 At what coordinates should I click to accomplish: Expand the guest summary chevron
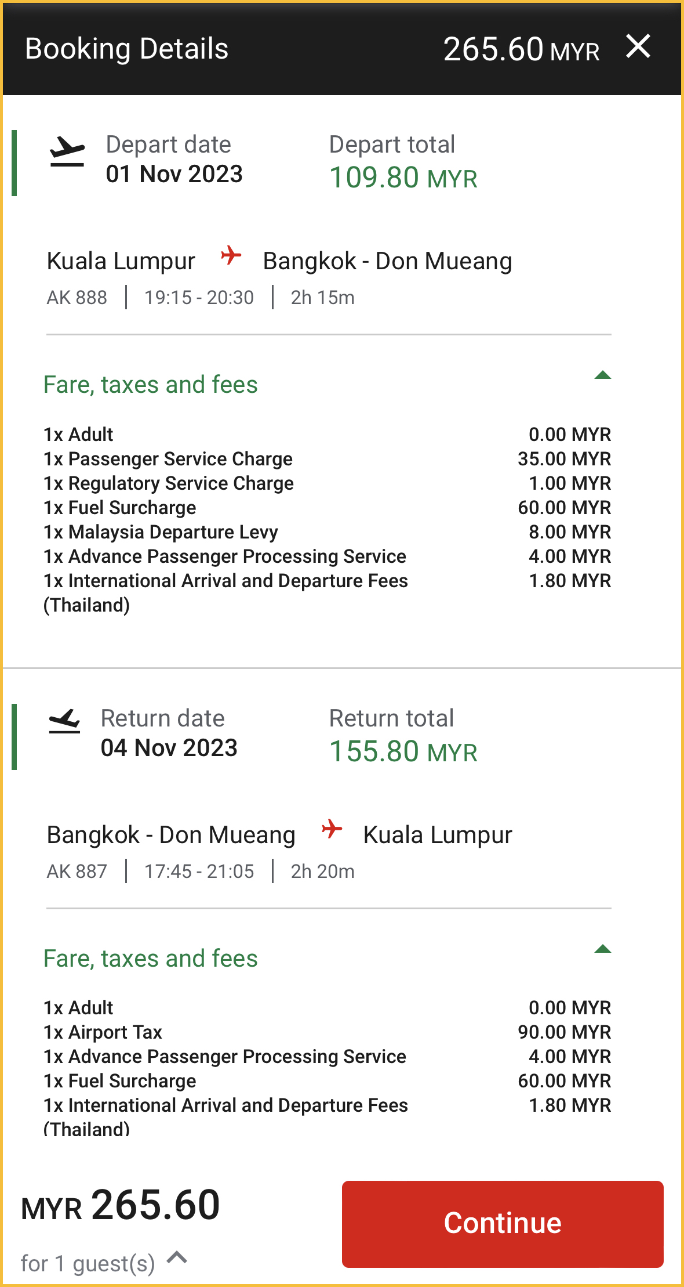pyautogui.click(x=177, y=1257)
